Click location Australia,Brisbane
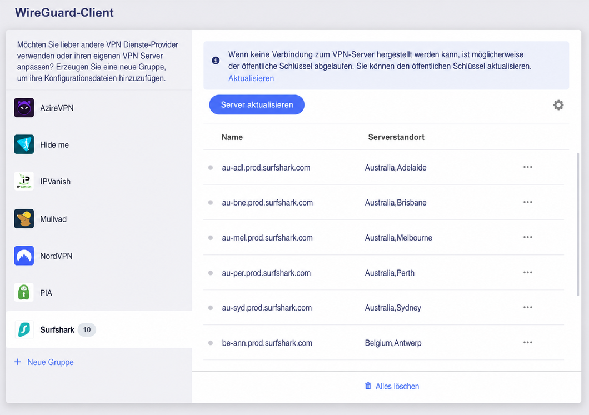The width and height of the screenshot is (589, 415). point(396,202)
